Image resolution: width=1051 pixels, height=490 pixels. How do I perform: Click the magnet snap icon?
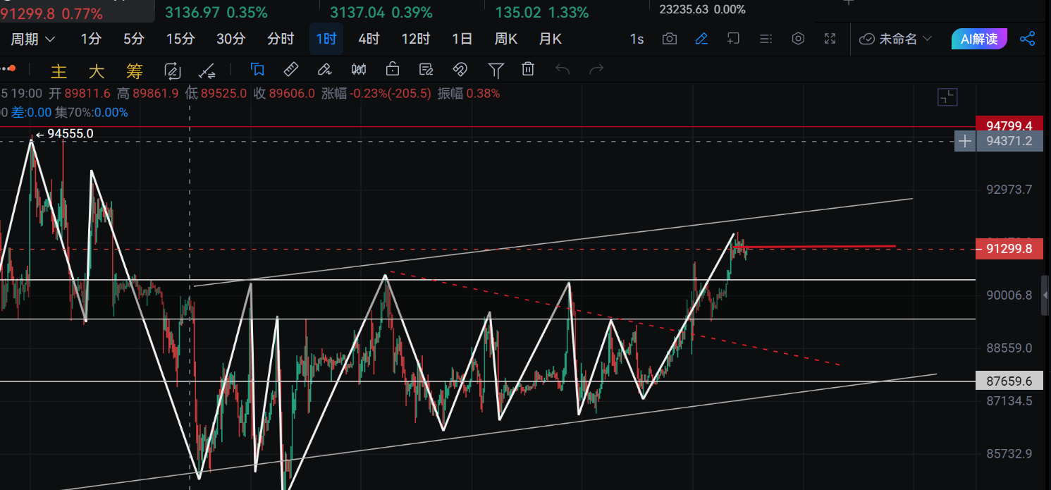click(460, 69)
